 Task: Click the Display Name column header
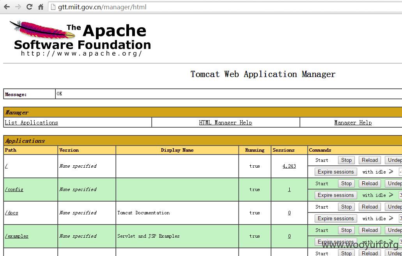tap(177, 150)
